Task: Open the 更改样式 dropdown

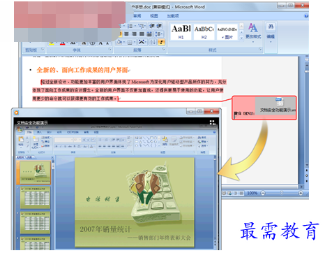Action: [x=253, y=33]
